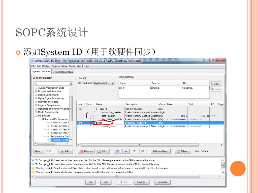This screenshot has width=258, height=193.
Task: Collapse cpu_0 module row
Action: tap(97, 109)
